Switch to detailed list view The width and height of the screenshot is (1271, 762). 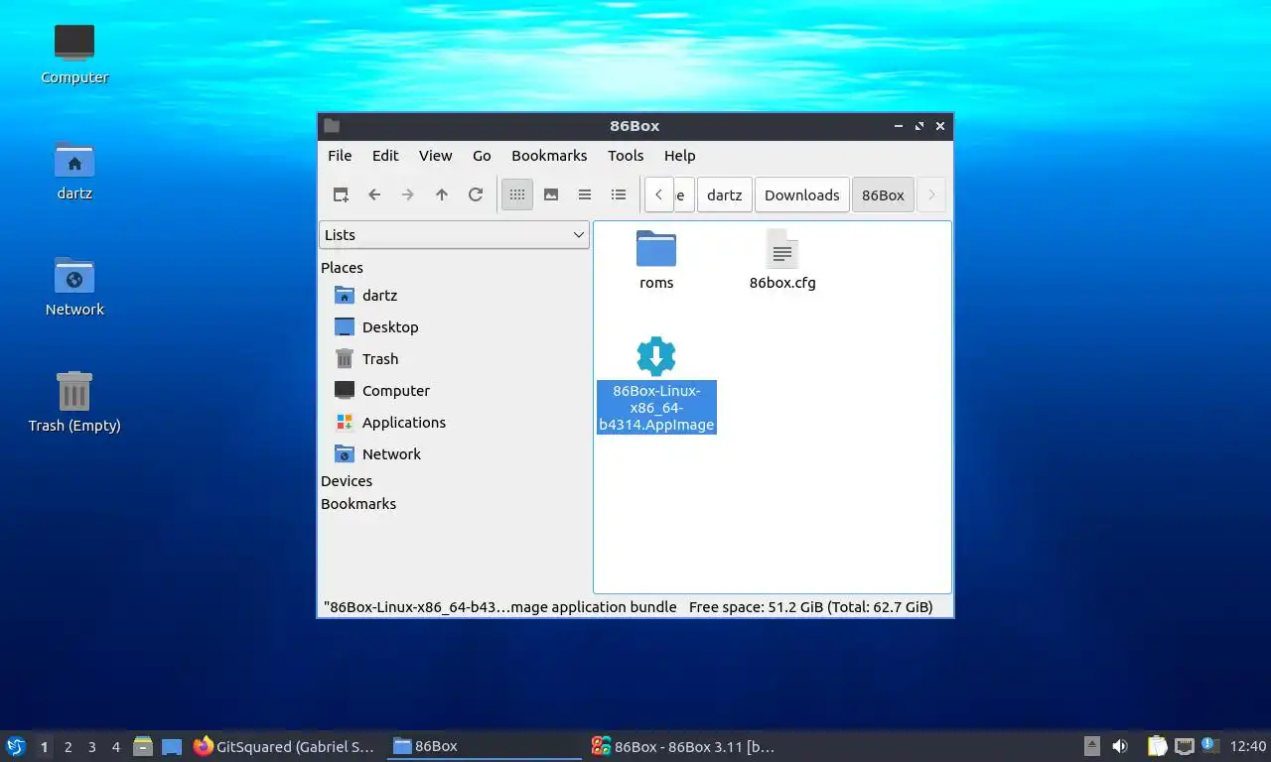tap(619, 194)
